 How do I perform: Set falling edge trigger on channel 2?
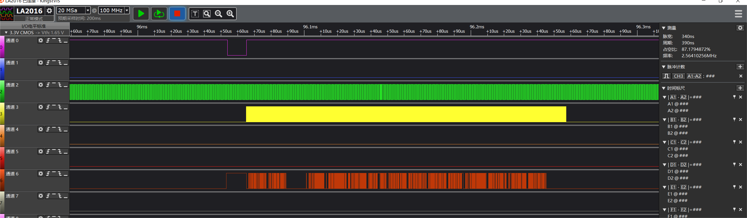point(60,85)
